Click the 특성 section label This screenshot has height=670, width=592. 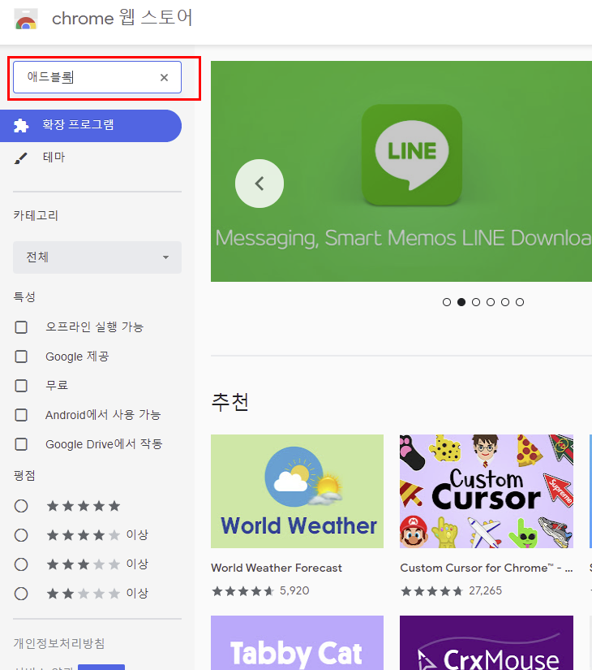coord(24,297)
